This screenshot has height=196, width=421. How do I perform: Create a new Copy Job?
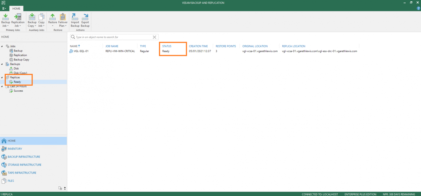(x=41, y=19)
